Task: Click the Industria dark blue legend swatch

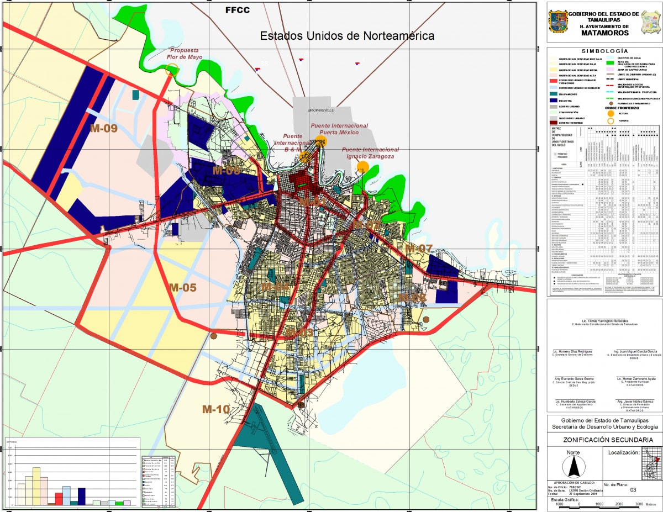Action: point(554,101)
